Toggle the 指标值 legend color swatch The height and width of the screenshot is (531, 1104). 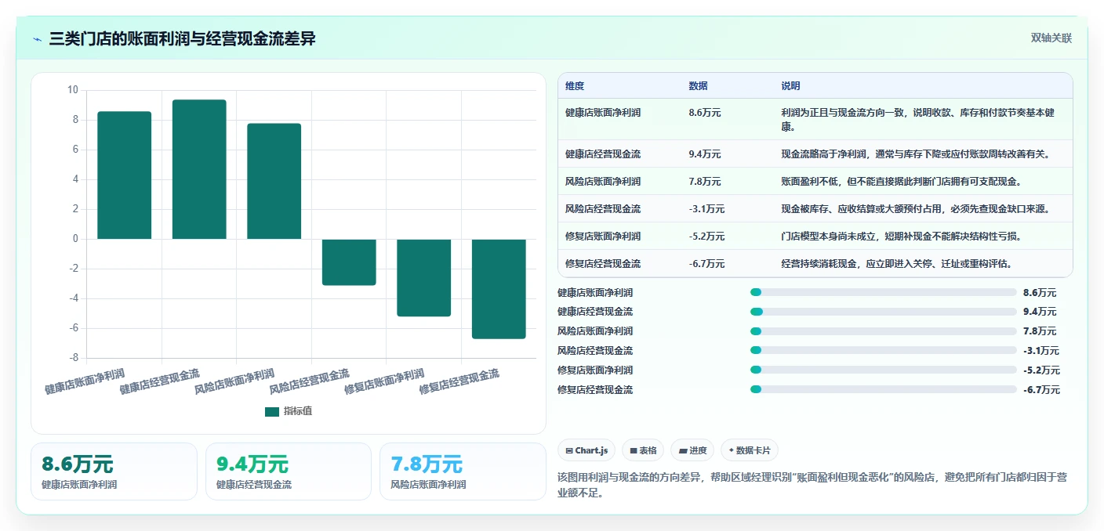[272, 411]
